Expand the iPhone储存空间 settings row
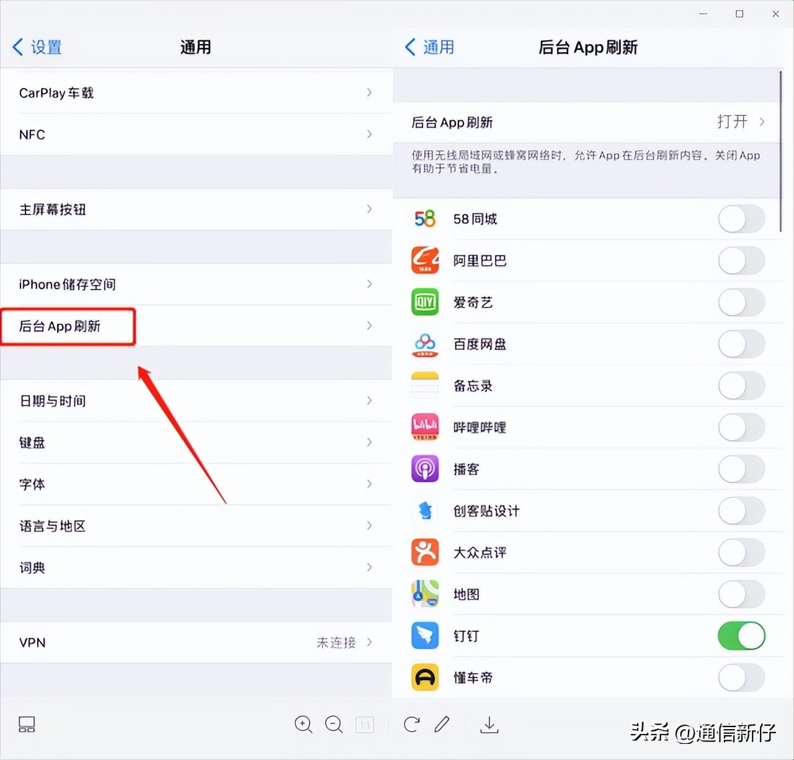 point(195,285)
